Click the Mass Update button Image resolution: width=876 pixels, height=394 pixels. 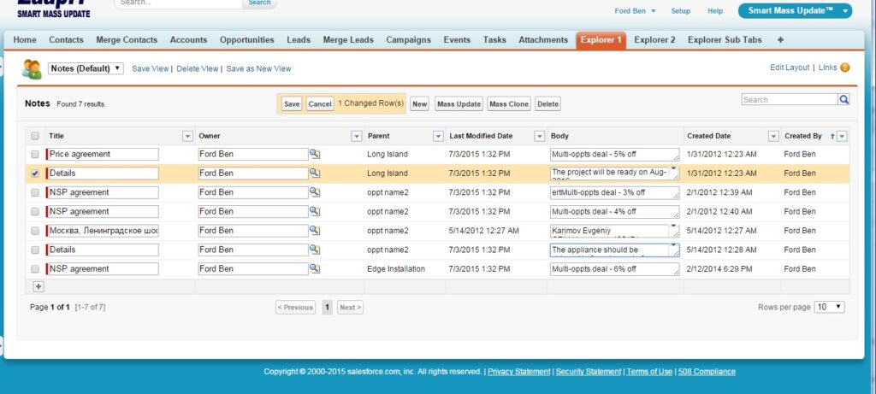coord(459,103)
